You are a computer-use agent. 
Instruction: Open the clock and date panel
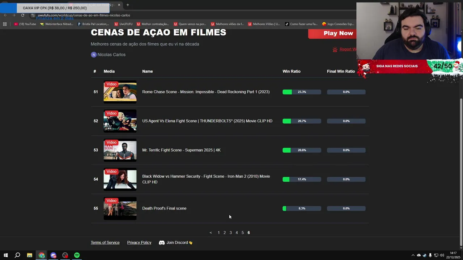tap(453, 255)
